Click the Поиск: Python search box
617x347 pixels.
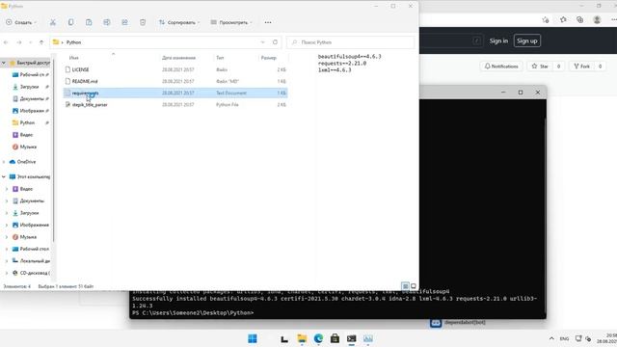click(351, 42)
